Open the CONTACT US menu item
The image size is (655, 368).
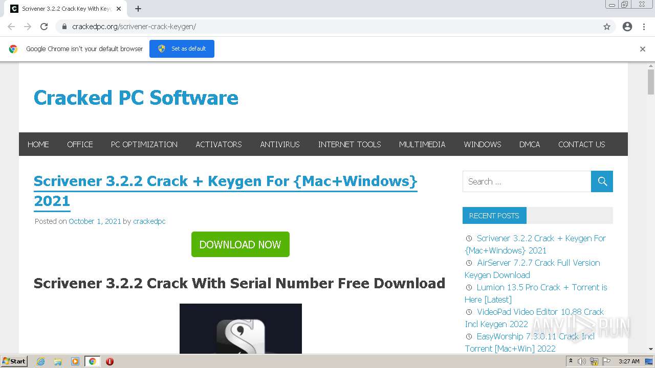point(582,144)
